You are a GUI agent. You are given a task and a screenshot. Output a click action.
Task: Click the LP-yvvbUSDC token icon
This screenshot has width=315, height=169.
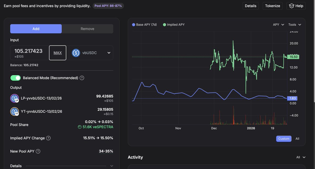point(14,98)
